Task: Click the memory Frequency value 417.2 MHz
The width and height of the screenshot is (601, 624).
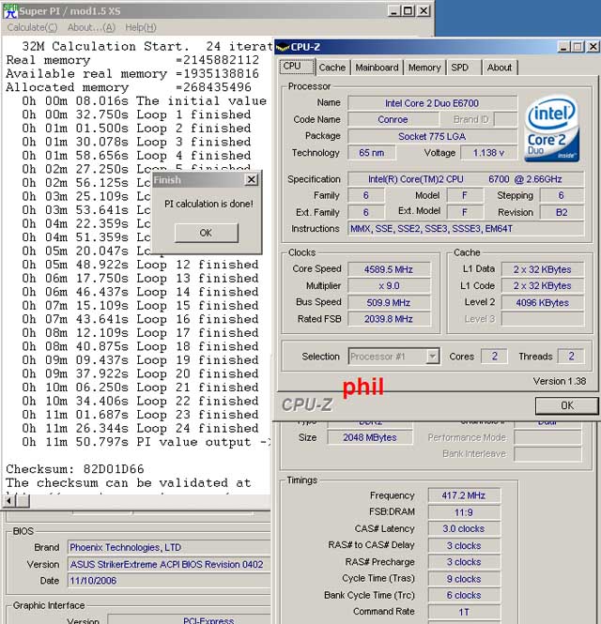Action: pos(464,495)
